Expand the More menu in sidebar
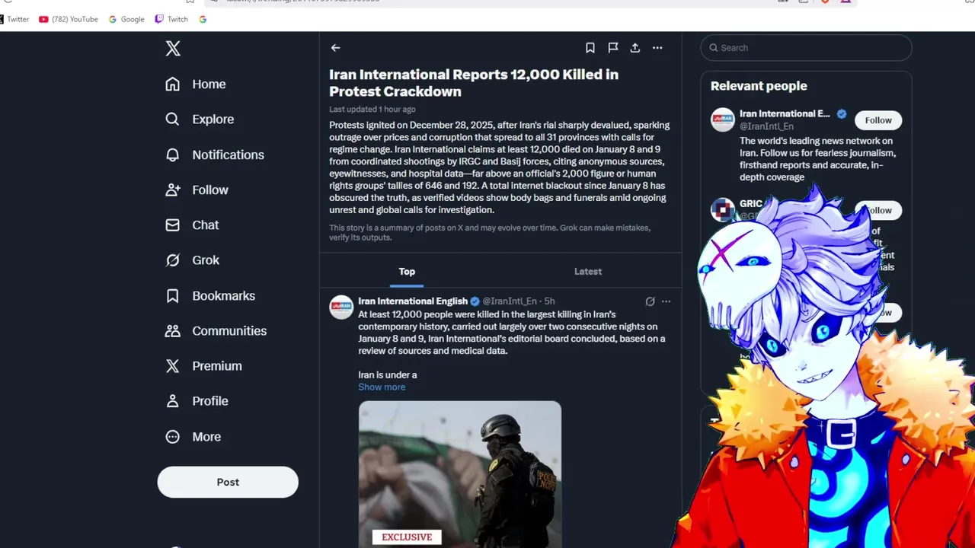 (193, 436)
